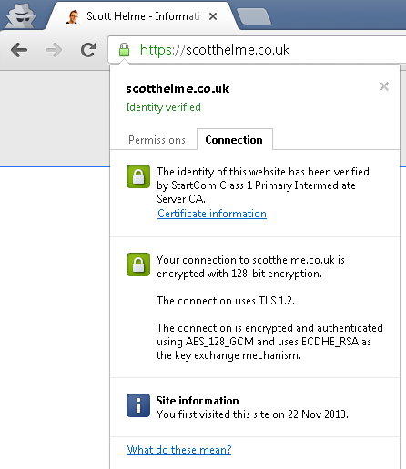406x469 pixels.
Task: Click the Site information heading
Action: (x=198, y=401)
